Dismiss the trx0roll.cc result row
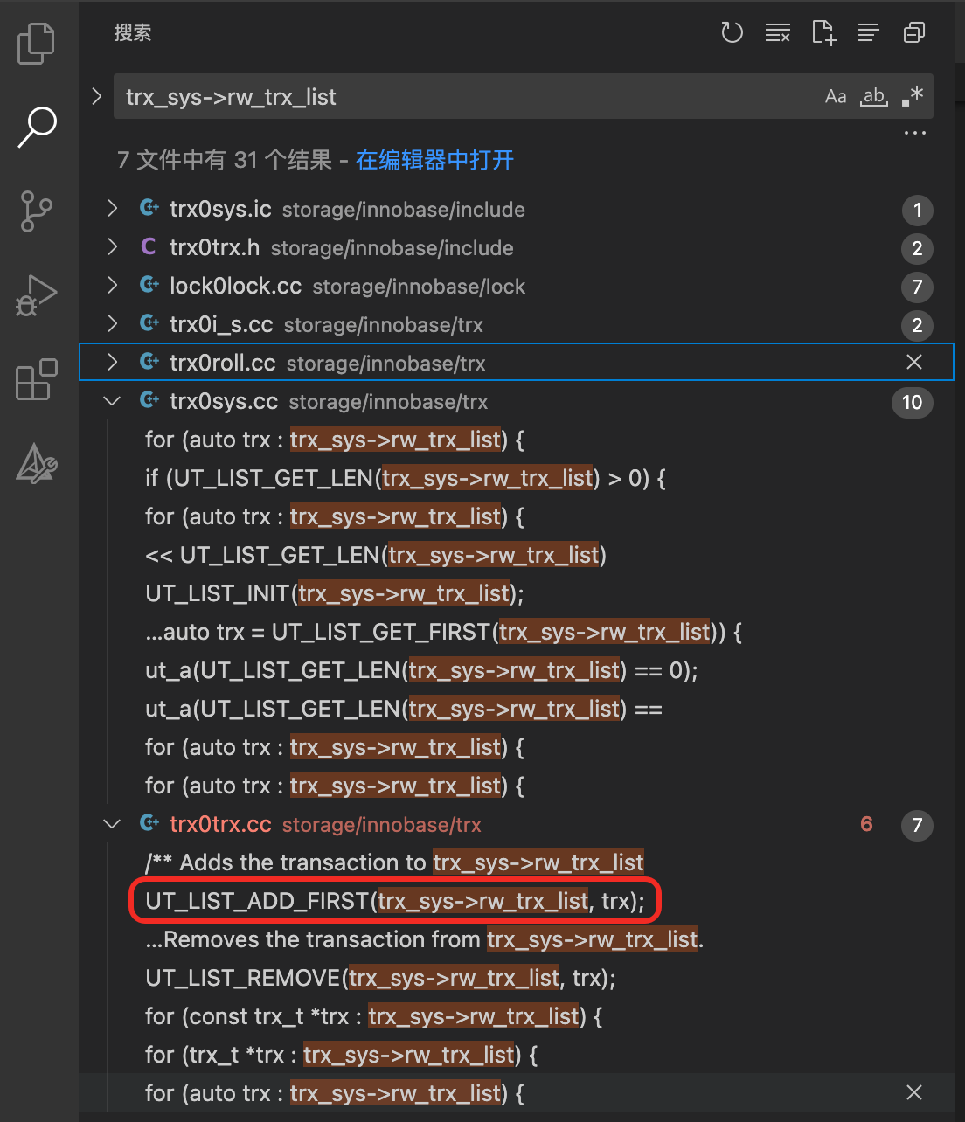 914,362
